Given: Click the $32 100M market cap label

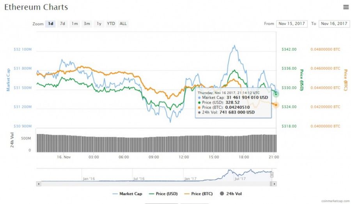Looking at the screenshot, I should 23,49.
